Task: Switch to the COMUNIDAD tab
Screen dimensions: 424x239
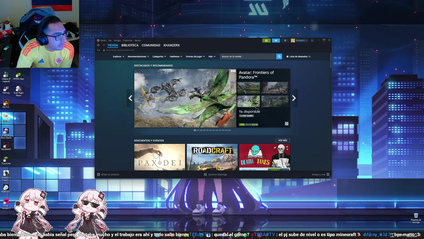Action: [151, 45]
